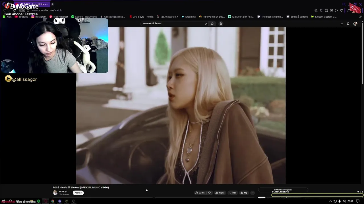Click the snapshot selection icon

(x=326, y=10)
